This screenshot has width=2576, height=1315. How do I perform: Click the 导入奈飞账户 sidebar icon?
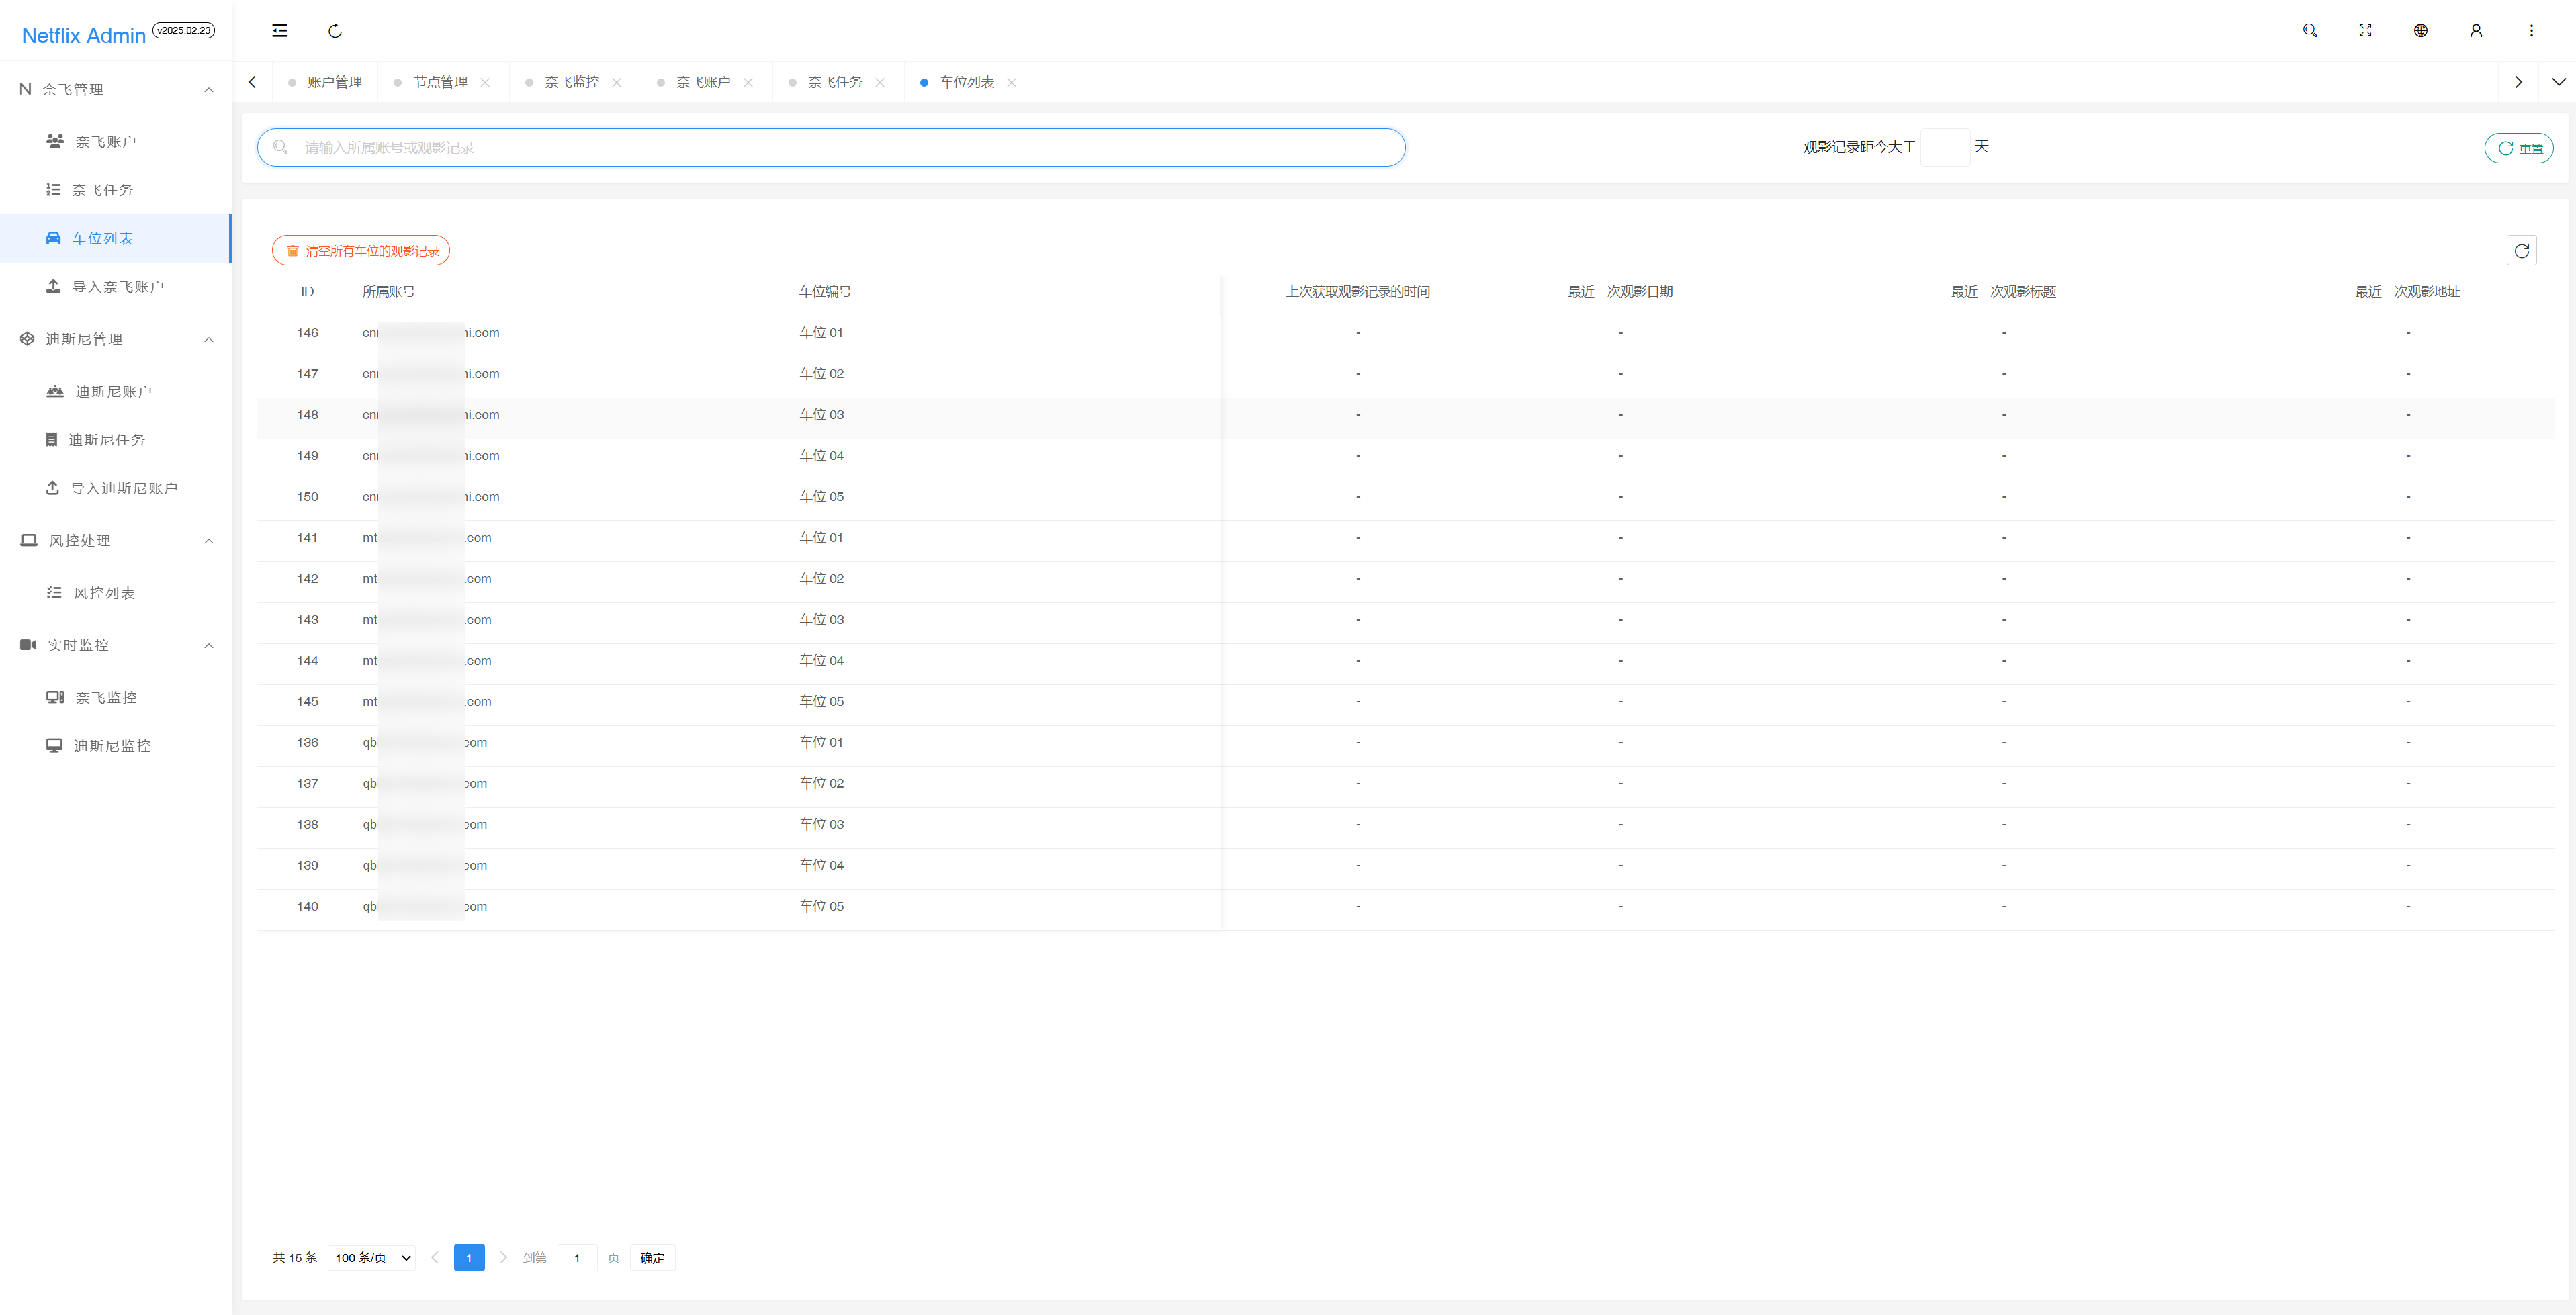(54, 287)
